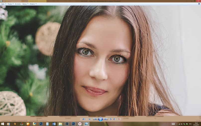The height and width of the screenshot is (126, 201).
Task: Click Эл. почта to email the photo
Action: tap(18, 4)
